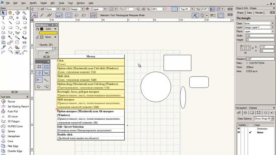Select the Rotate tool in Basic palette
276x155 pixels.
[17, 42]
